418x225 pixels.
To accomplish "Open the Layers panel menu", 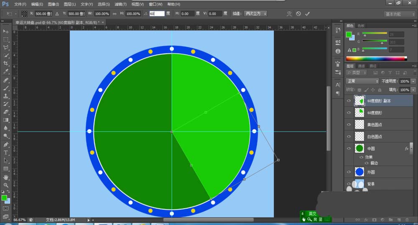I will coord(414,66).
